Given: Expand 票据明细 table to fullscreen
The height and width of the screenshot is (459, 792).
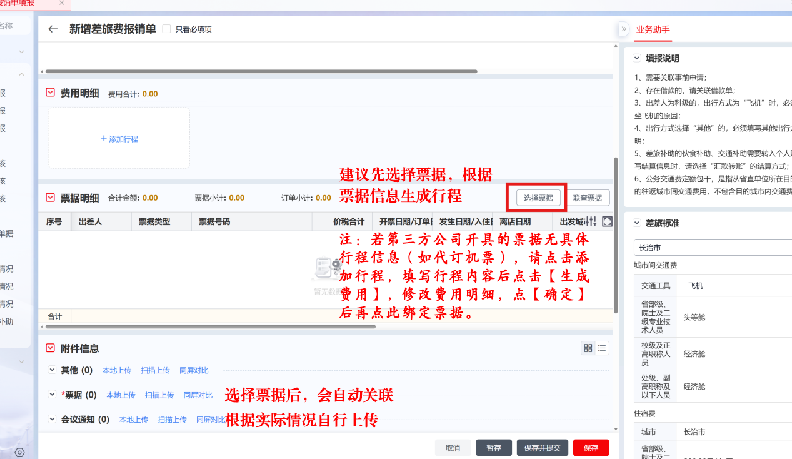Looking at the screenshot, I should (607, 221).
